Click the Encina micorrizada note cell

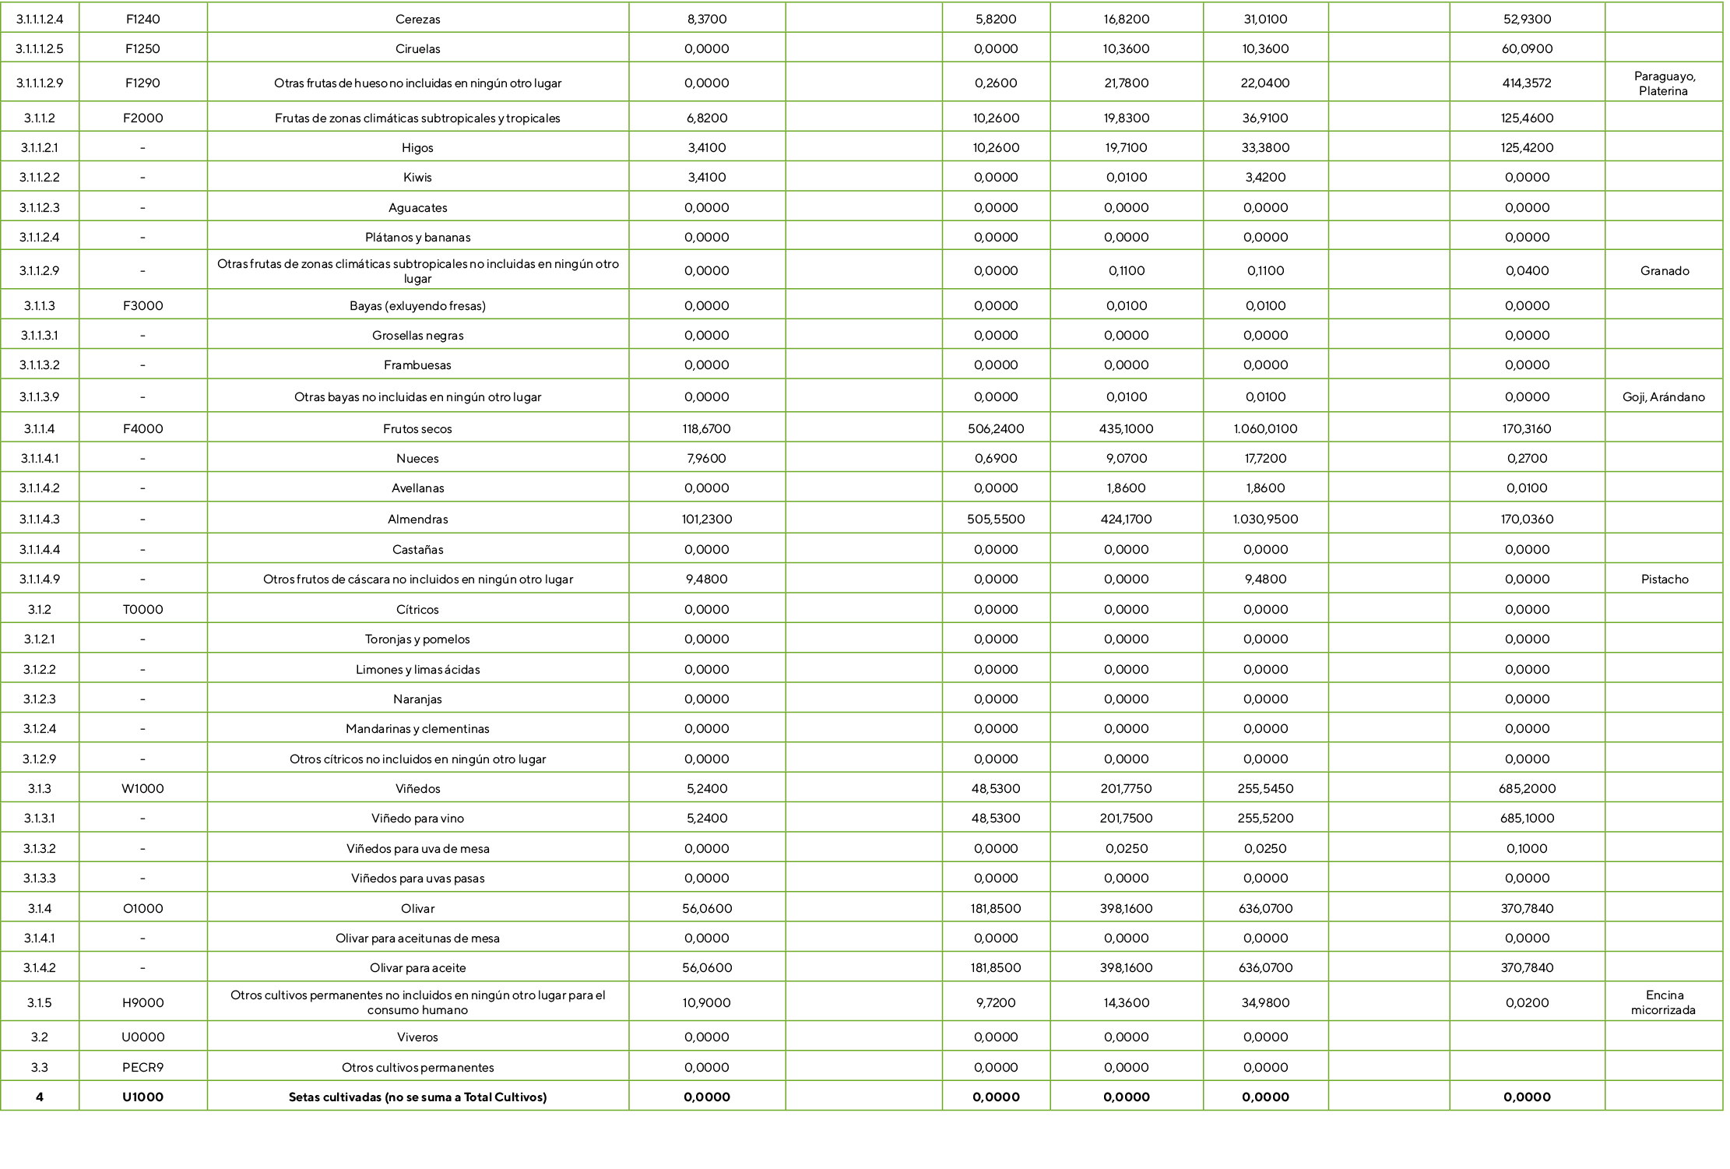click(1666, 1002)
